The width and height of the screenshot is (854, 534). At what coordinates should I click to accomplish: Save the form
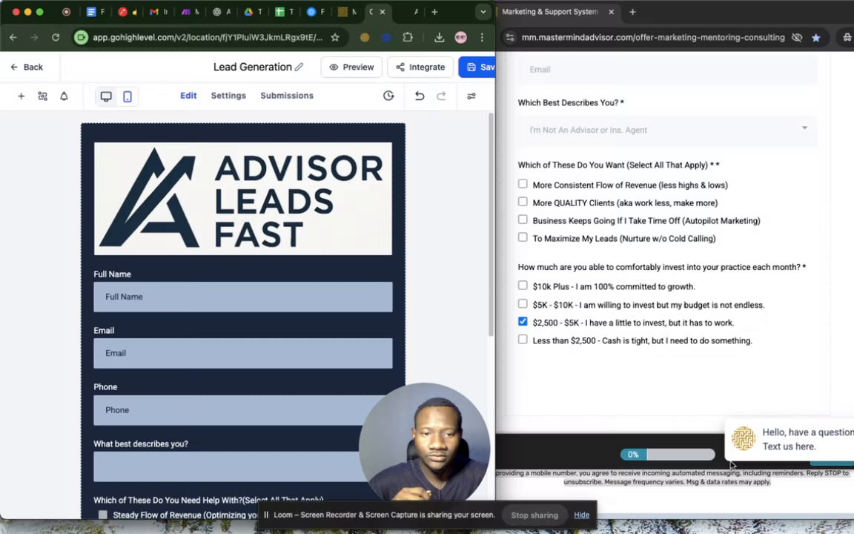477,67
